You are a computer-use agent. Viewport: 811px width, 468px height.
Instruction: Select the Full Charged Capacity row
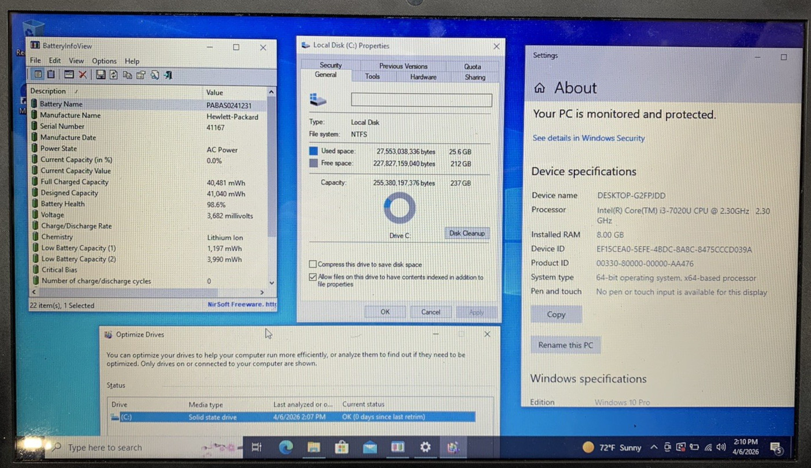[x=148, y=181]
